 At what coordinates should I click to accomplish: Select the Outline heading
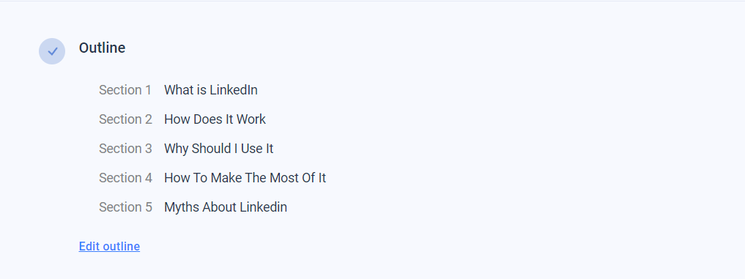[x=102, y=48]
